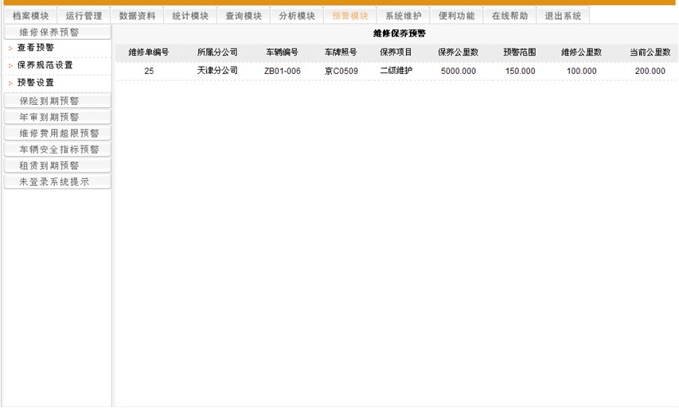Image resolution: width=679 pixels, height=408 pixels.
Task: Click the 天津分公司 cell
Action: (217, 71)
